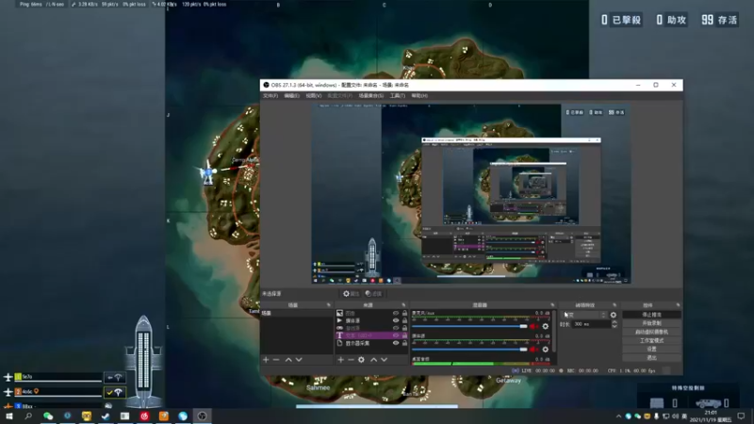The image size is (754, 424).
Task: Click audio mixer vertical scrollbar
Action: [x=554, y=332]
